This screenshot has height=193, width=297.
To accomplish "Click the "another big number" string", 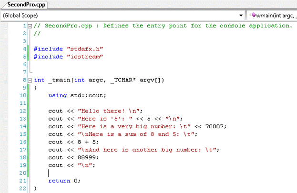I will pos(147,150).
